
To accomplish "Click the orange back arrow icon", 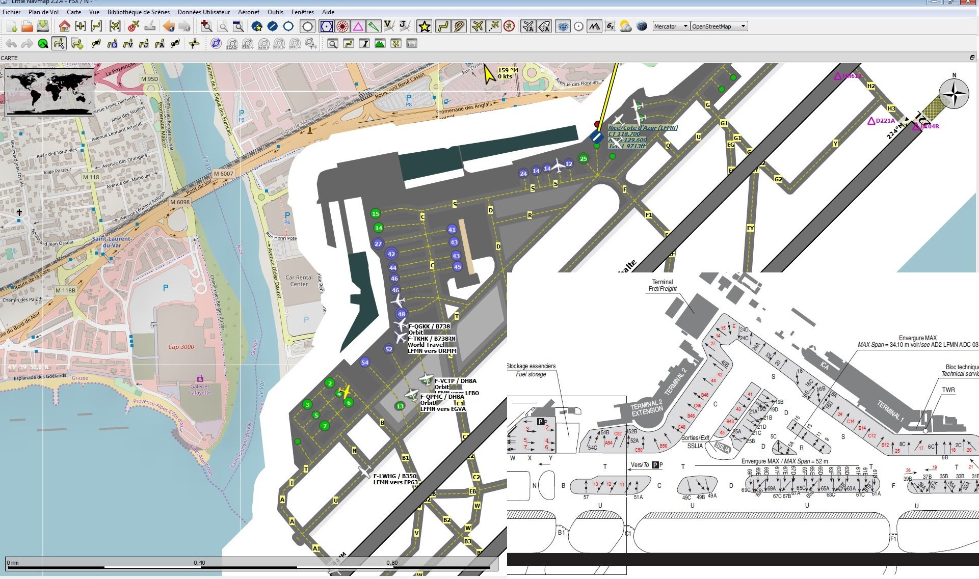I will pos(168,26).
